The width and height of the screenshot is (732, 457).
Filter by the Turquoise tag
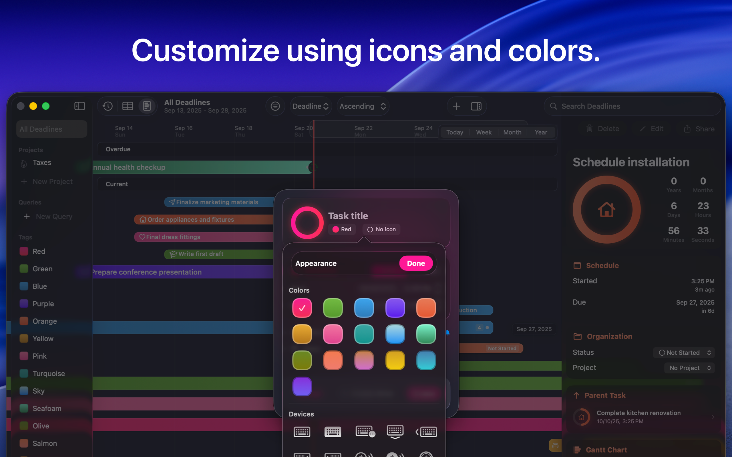pyautogui.click(x=42, y=374)
